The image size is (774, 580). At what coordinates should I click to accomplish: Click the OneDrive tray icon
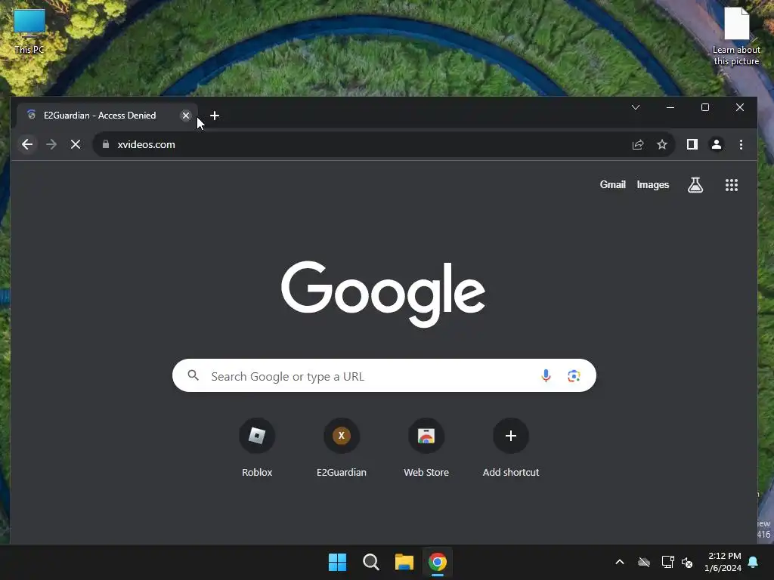point(644,562)
